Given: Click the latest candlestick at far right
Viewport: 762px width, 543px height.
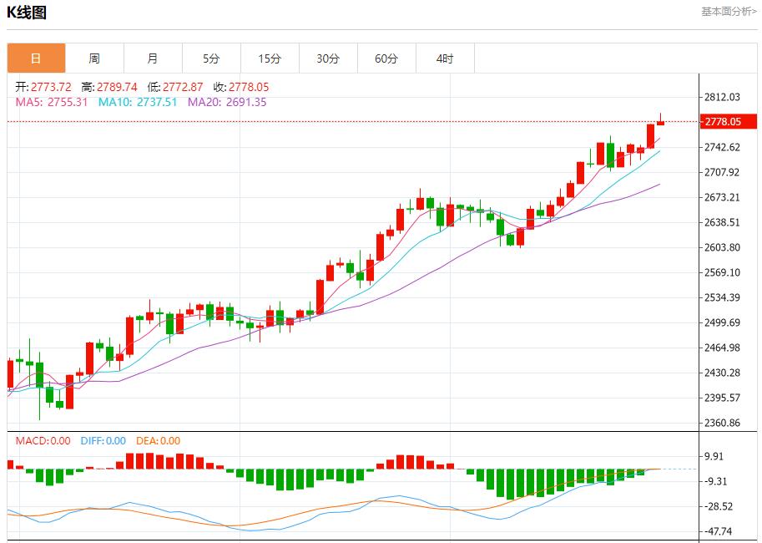Looking at the screenshot, I should (x=660, y=122).
